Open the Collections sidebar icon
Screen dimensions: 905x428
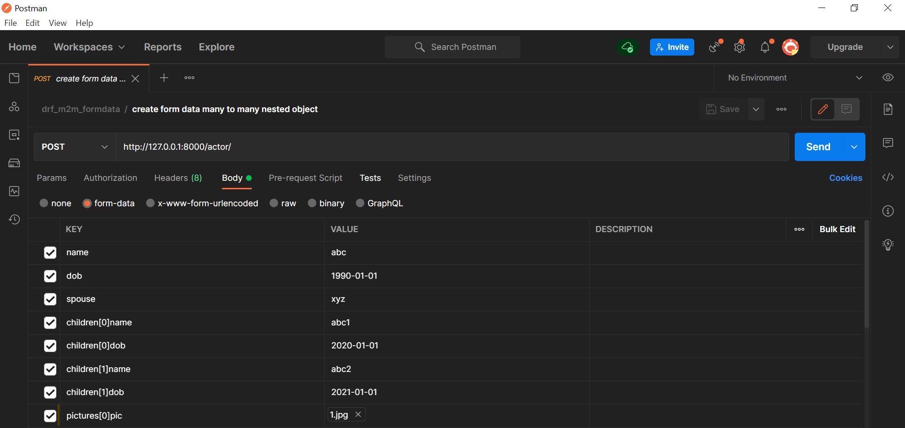coord(14,78)
